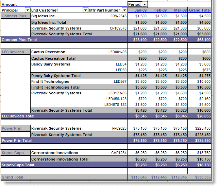The width and height of the screenshot is (218, 187).
Task: Select part number LED456-123
Action: pyautogui.click(x=117, y=99)
